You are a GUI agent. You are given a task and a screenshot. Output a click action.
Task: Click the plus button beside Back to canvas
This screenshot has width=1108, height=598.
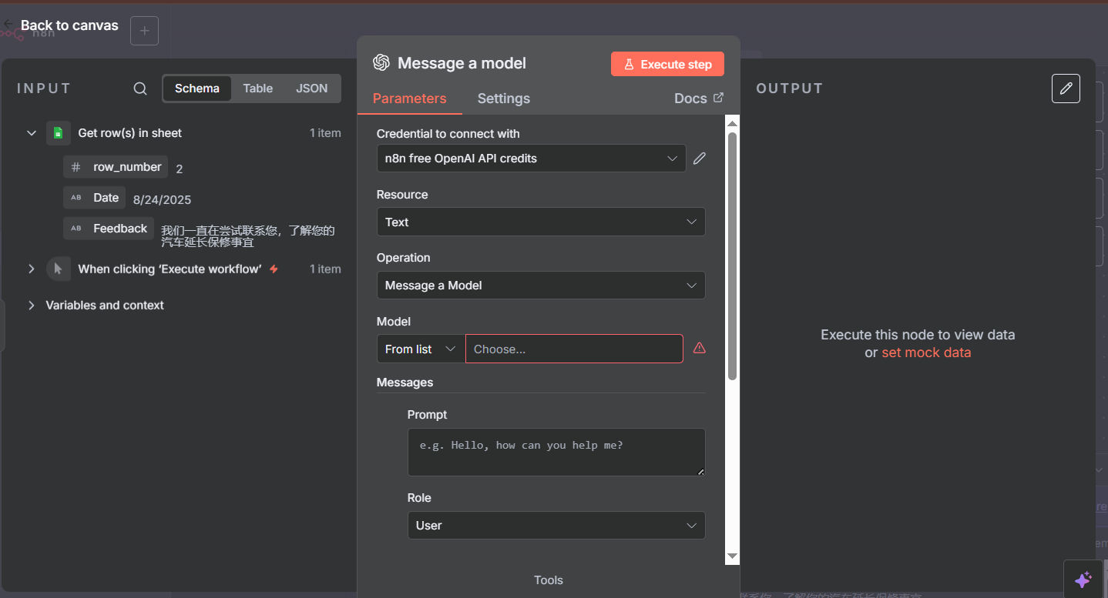click(145, 31)
